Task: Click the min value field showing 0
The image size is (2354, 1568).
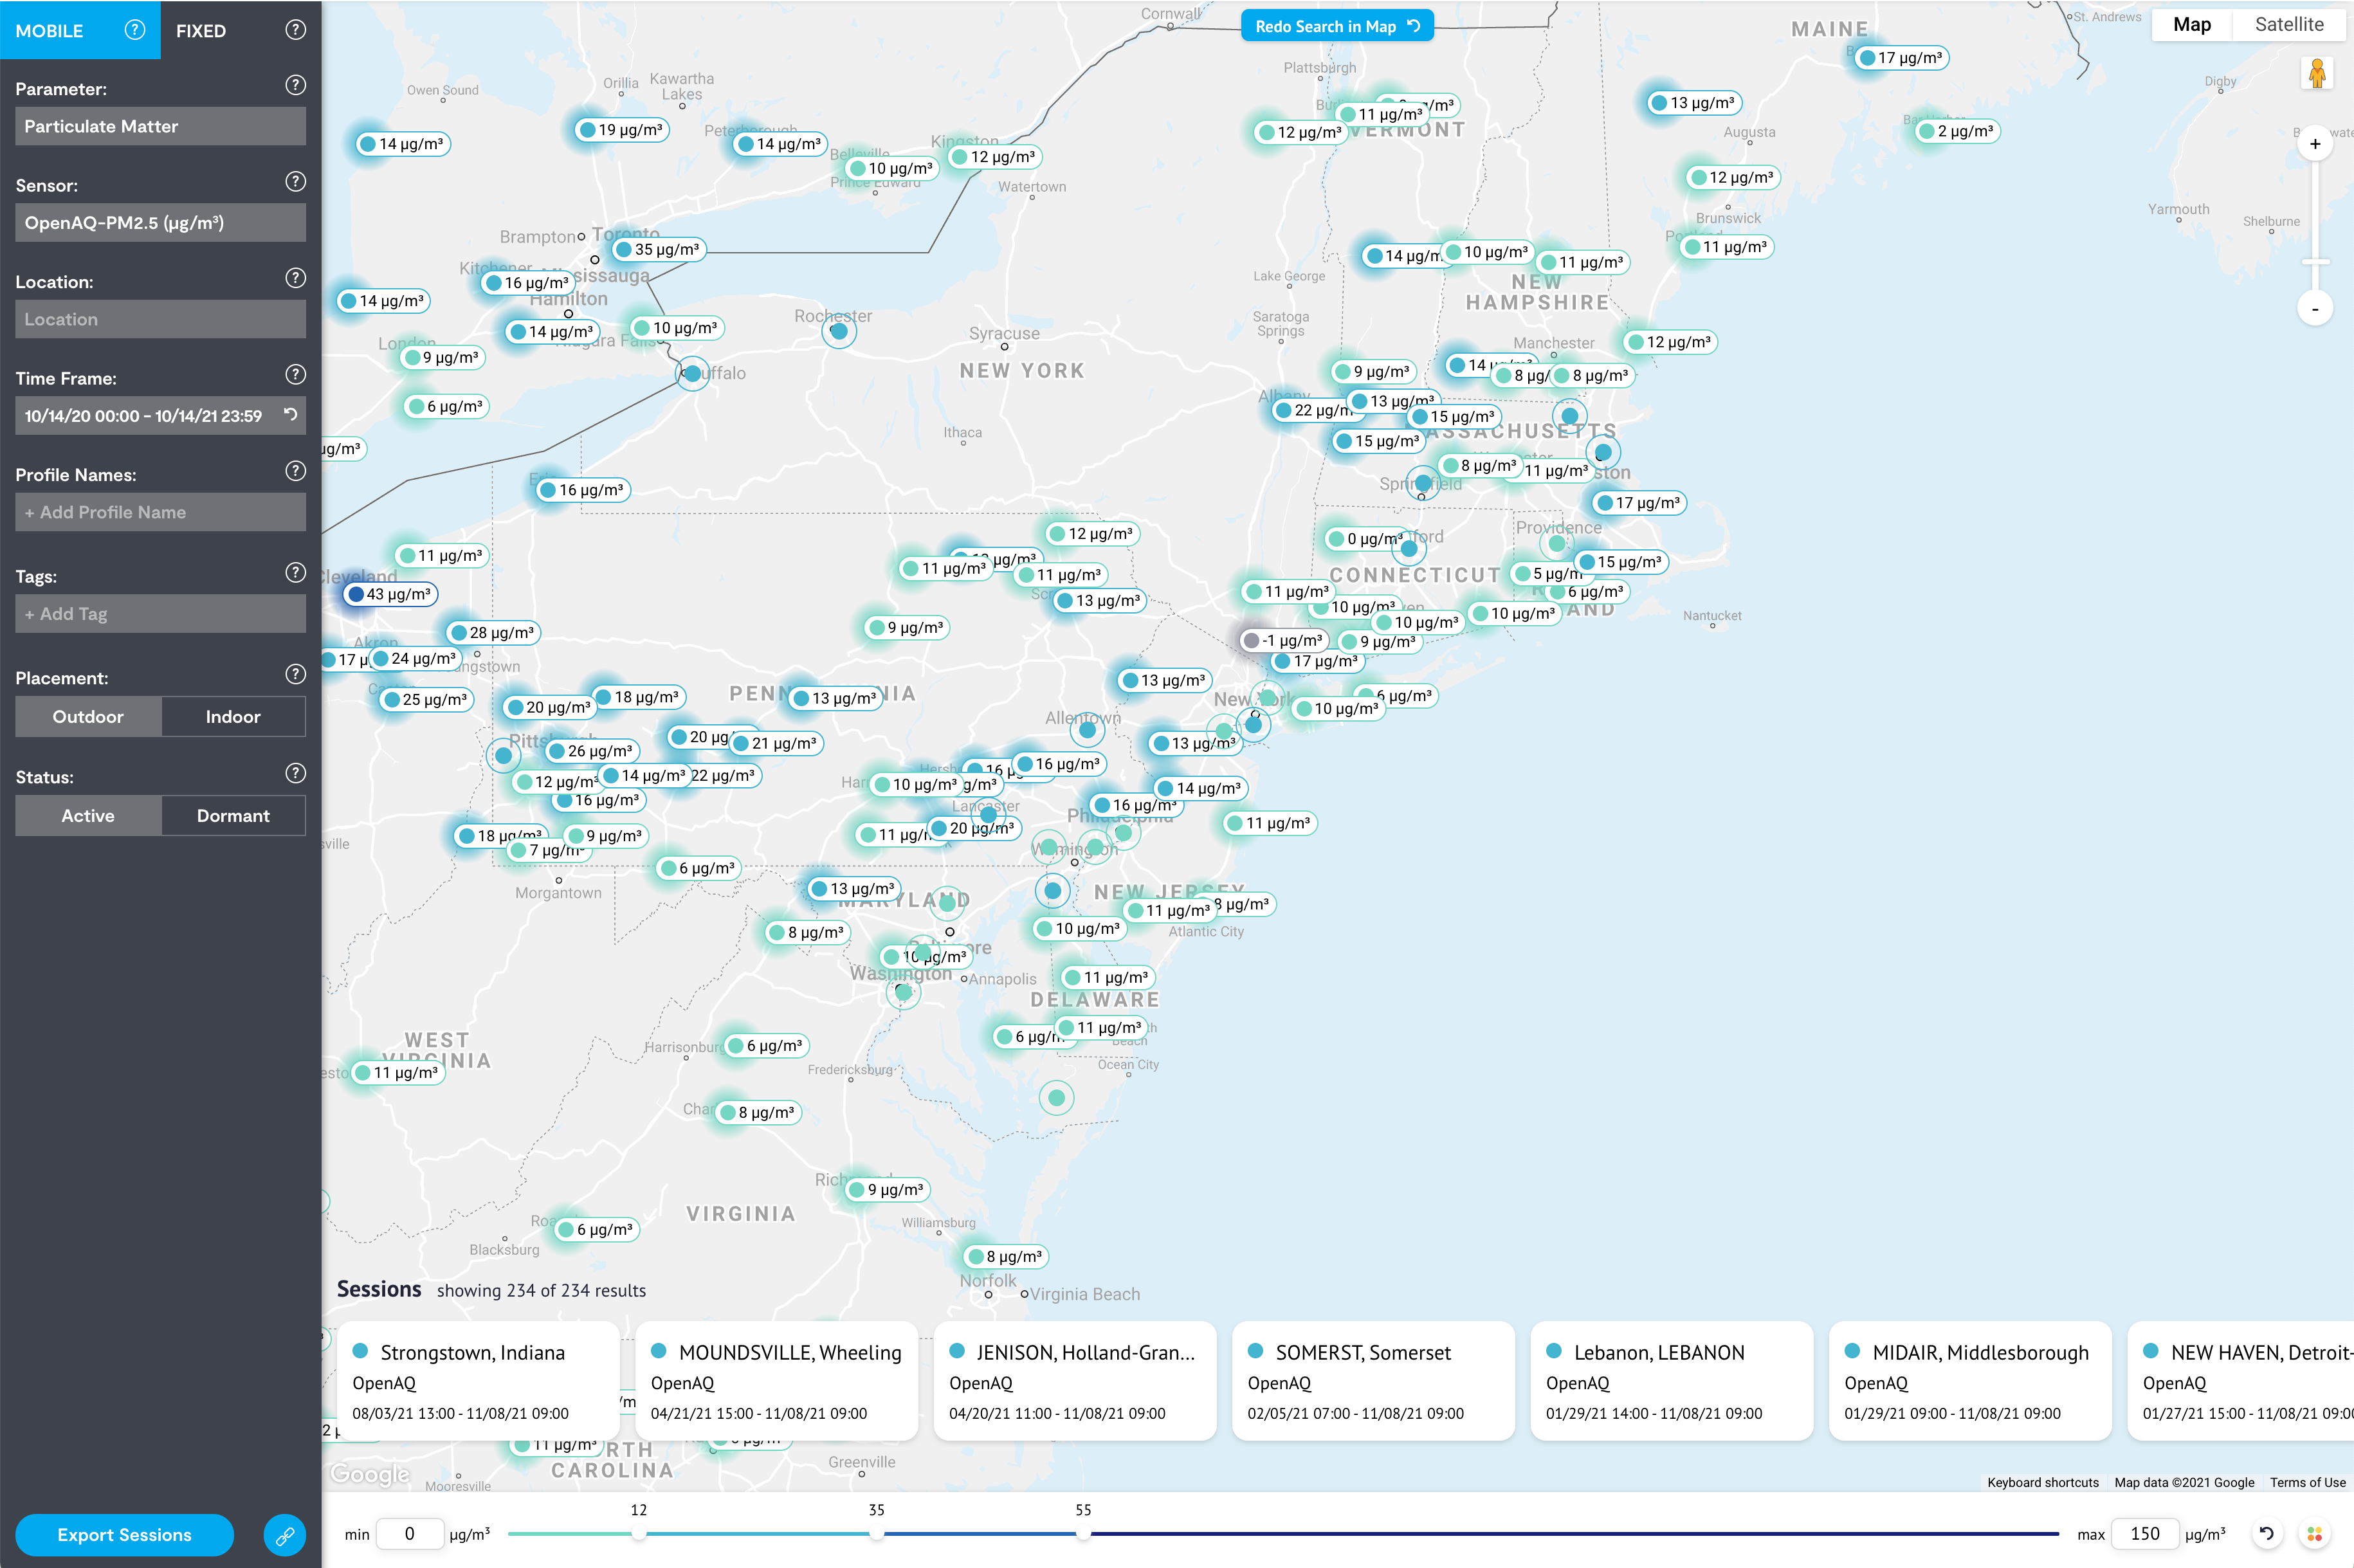Action: (x=409, y=1534)
